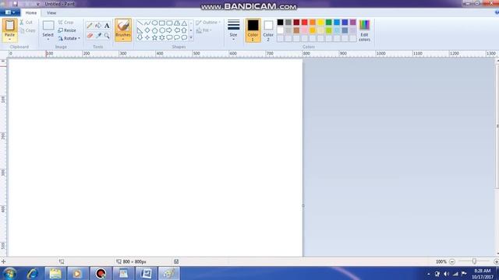Open the Paste dropdown arrow
This screenshot has width=499, height=280.
pyautogui.click(x=9, y=40)
